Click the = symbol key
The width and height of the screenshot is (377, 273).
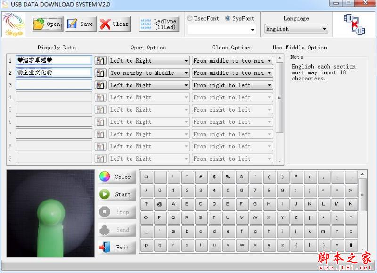click(x=337, y=191)
